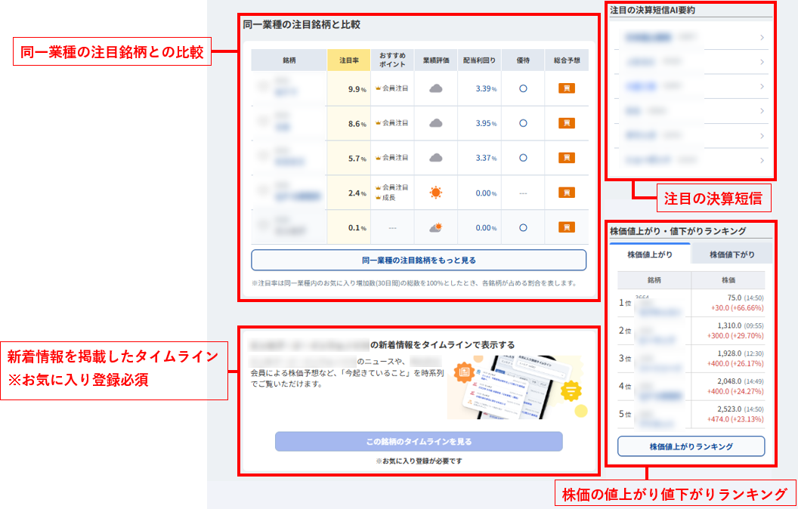Click the crown icon next to 会員注目 in row one

[378, 88]
